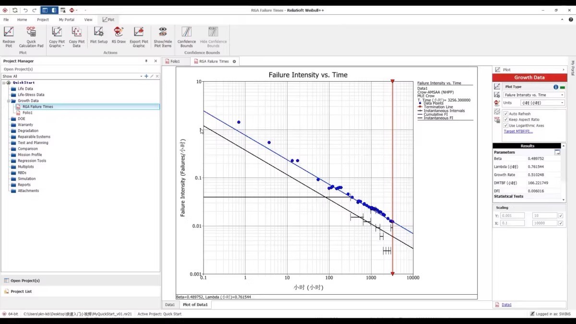Select Folio1 under Growth Data
This screenshot has width=576, height=324.
[27, 113]
